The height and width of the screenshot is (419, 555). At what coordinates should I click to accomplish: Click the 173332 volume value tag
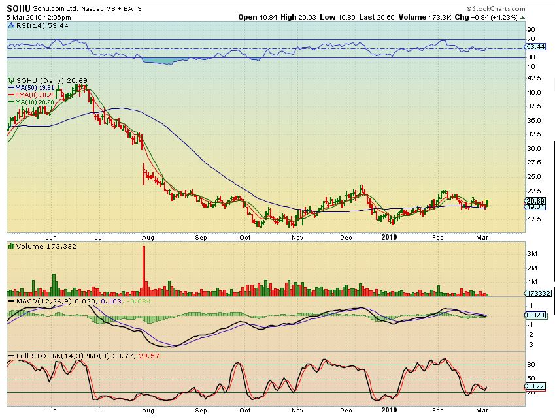pos(535,294)
